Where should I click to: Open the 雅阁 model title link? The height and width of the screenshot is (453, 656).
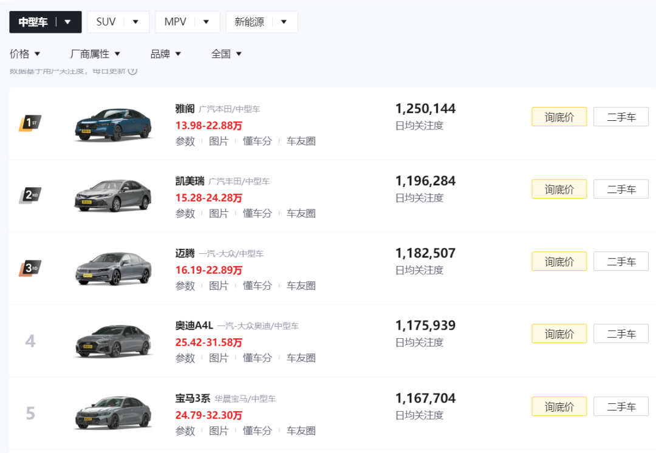click(185, 109)
